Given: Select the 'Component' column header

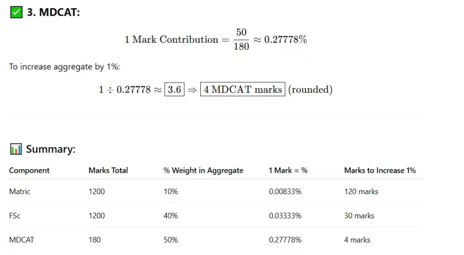Looking at the screenshot, I should click(29, 170).
